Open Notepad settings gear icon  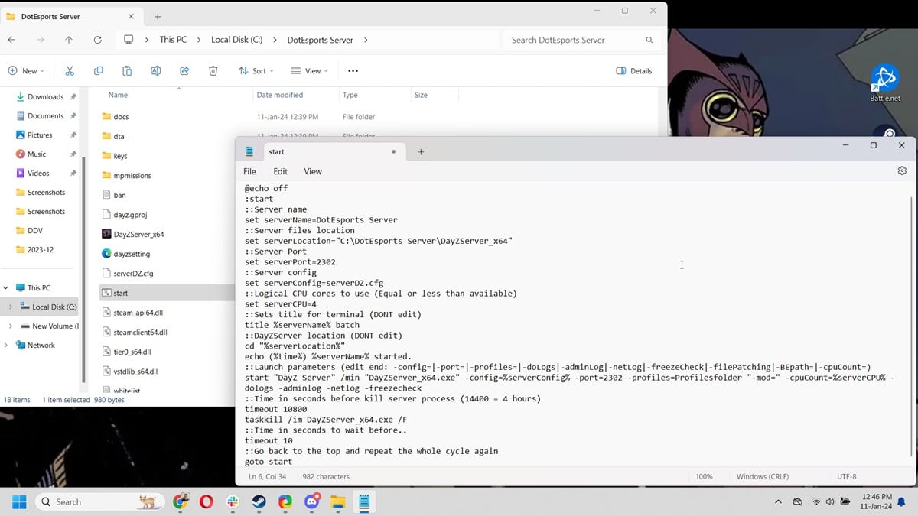click(x=902, y=171)
